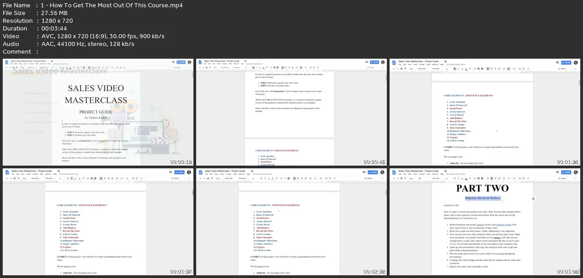Click the Google Docs logo in 00:01:21 thumbnail
This screenshot has width=583, height=278.
coord(394,62)
